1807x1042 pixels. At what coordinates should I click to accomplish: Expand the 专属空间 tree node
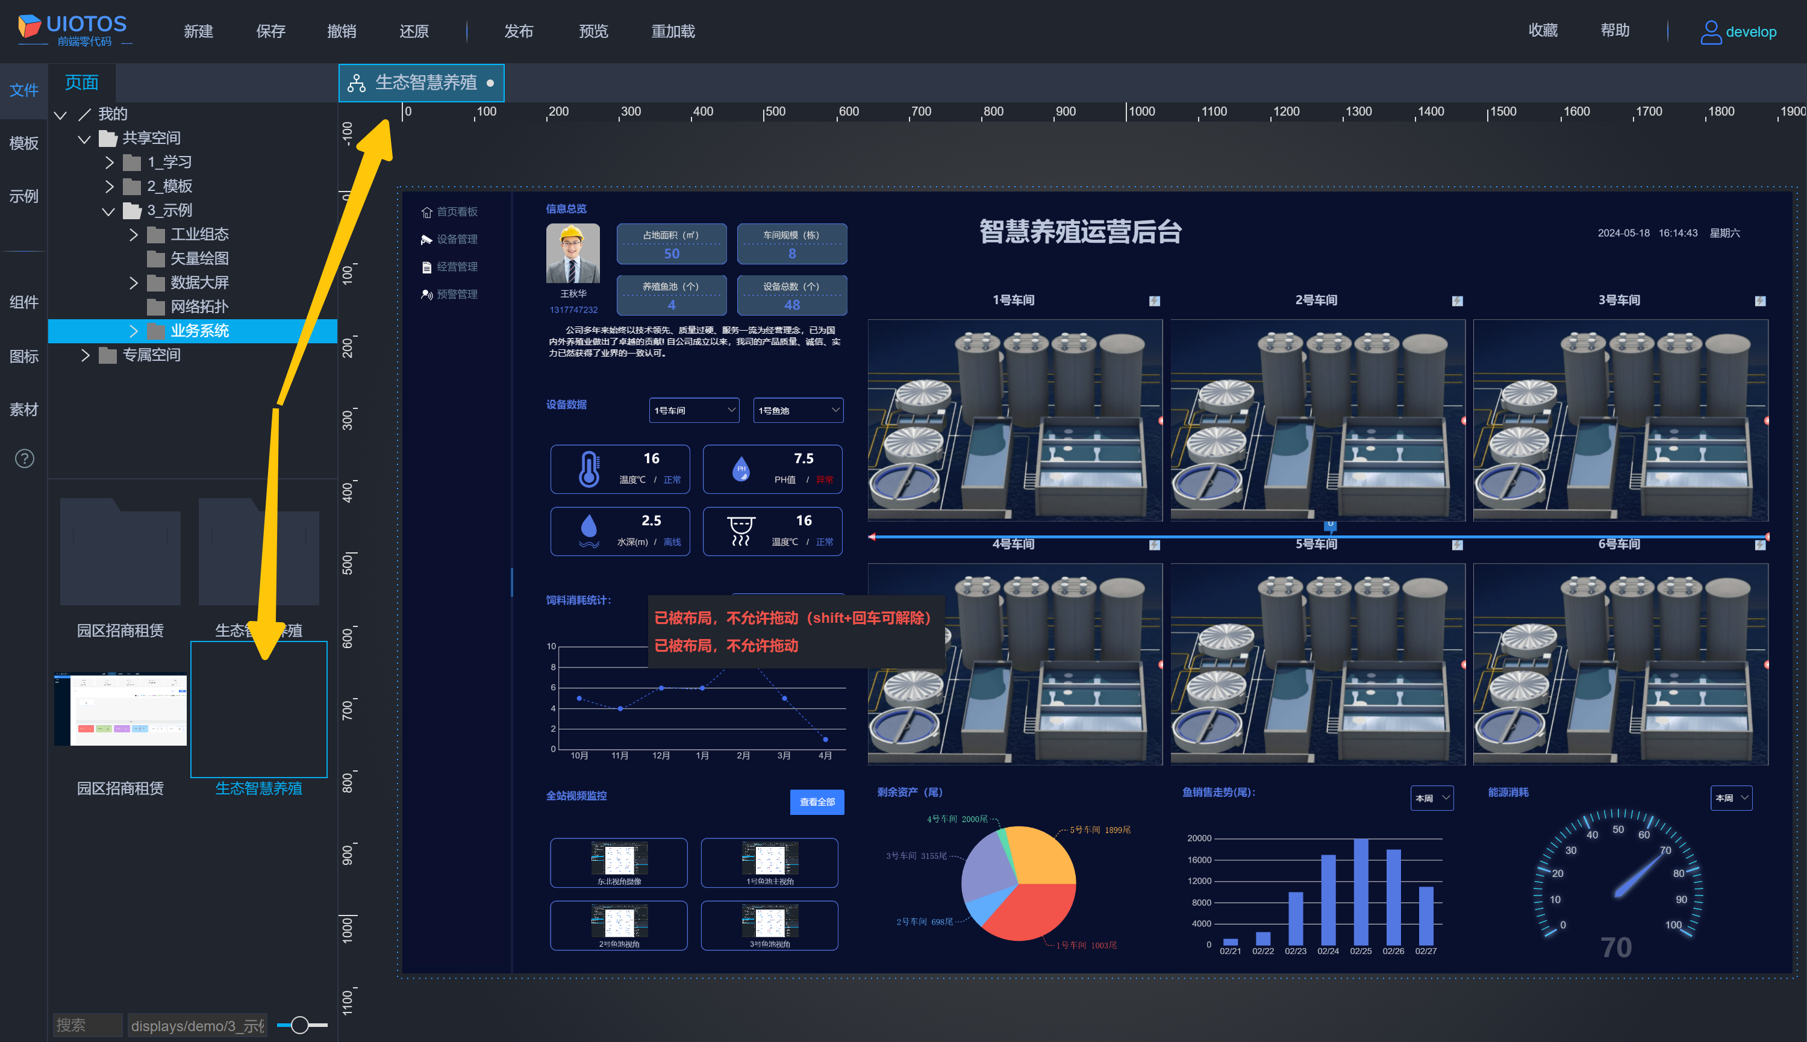click(85, 355)
